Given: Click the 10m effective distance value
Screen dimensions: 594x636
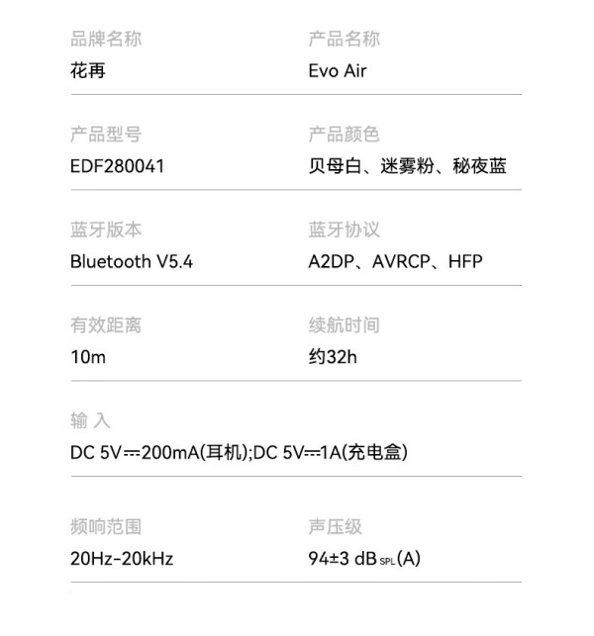Looking at the screenshot, I should click(x=88, y=357).
